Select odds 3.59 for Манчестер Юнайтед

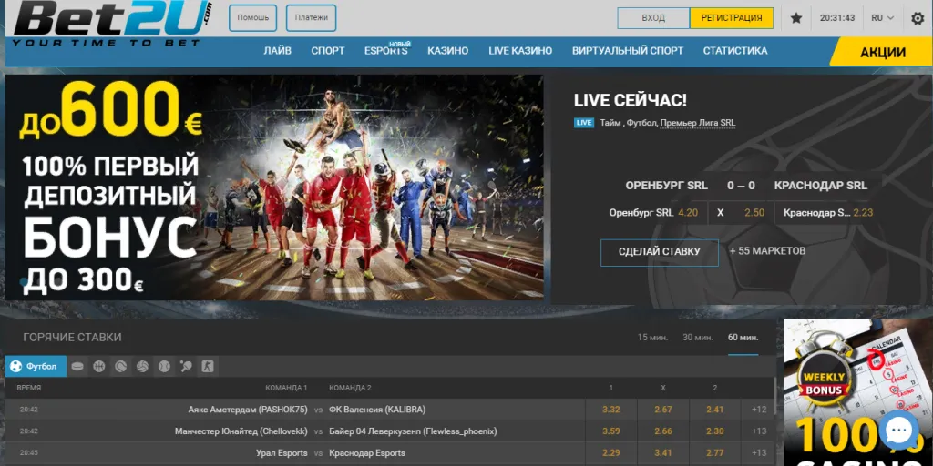pos(611,431)
